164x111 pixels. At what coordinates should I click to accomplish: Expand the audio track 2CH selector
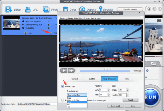click(x=48, y=25)
